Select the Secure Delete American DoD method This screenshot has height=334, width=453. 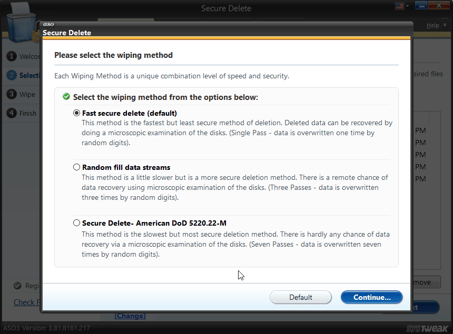[77, 222]
